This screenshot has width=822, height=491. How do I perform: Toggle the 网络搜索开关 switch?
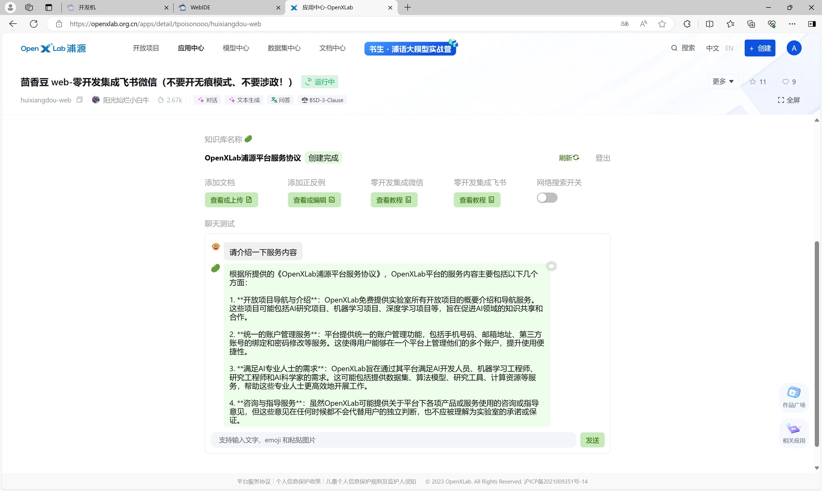click(x=547, y=198)
